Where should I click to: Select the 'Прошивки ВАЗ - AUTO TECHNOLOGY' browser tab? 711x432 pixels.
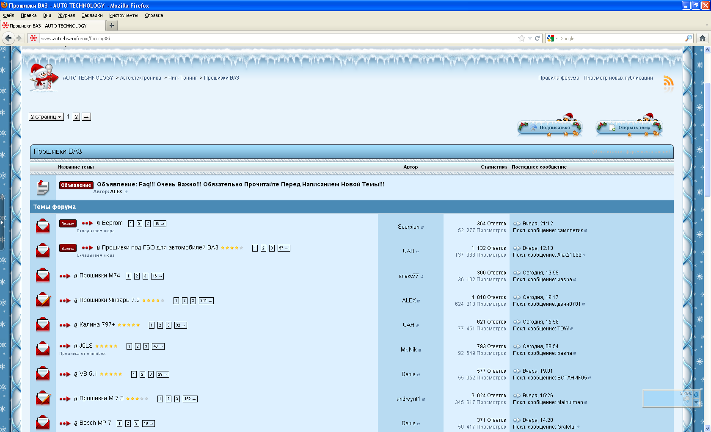pos(52,25)
